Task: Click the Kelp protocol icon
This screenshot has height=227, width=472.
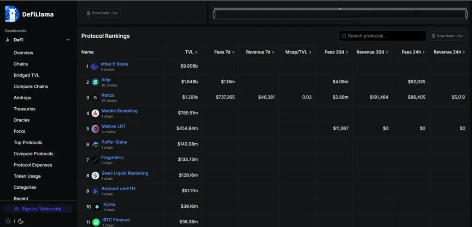Action: pos(95,82)
